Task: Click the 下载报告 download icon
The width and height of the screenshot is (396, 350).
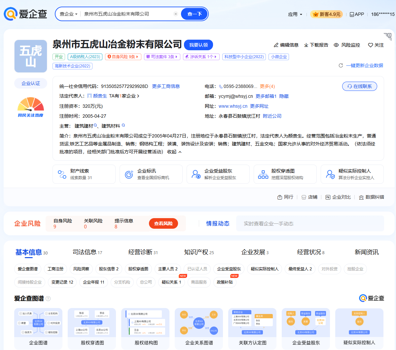Action: pos(306,45)
